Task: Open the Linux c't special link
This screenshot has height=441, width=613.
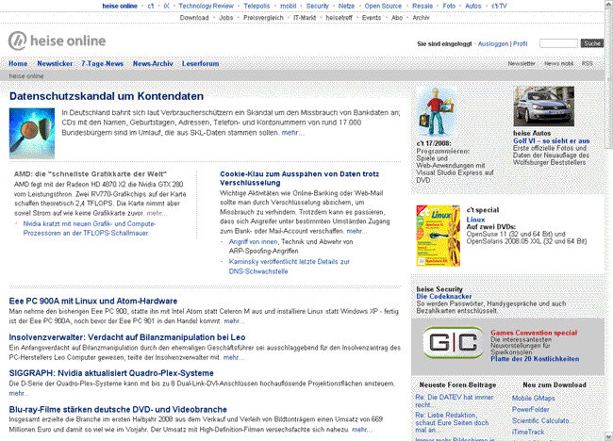Action: click(475, 220)
